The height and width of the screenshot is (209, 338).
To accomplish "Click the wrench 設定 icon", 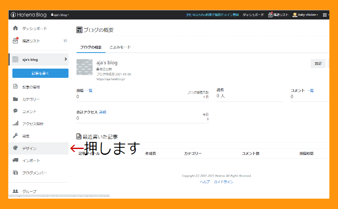I will point(15,136).
